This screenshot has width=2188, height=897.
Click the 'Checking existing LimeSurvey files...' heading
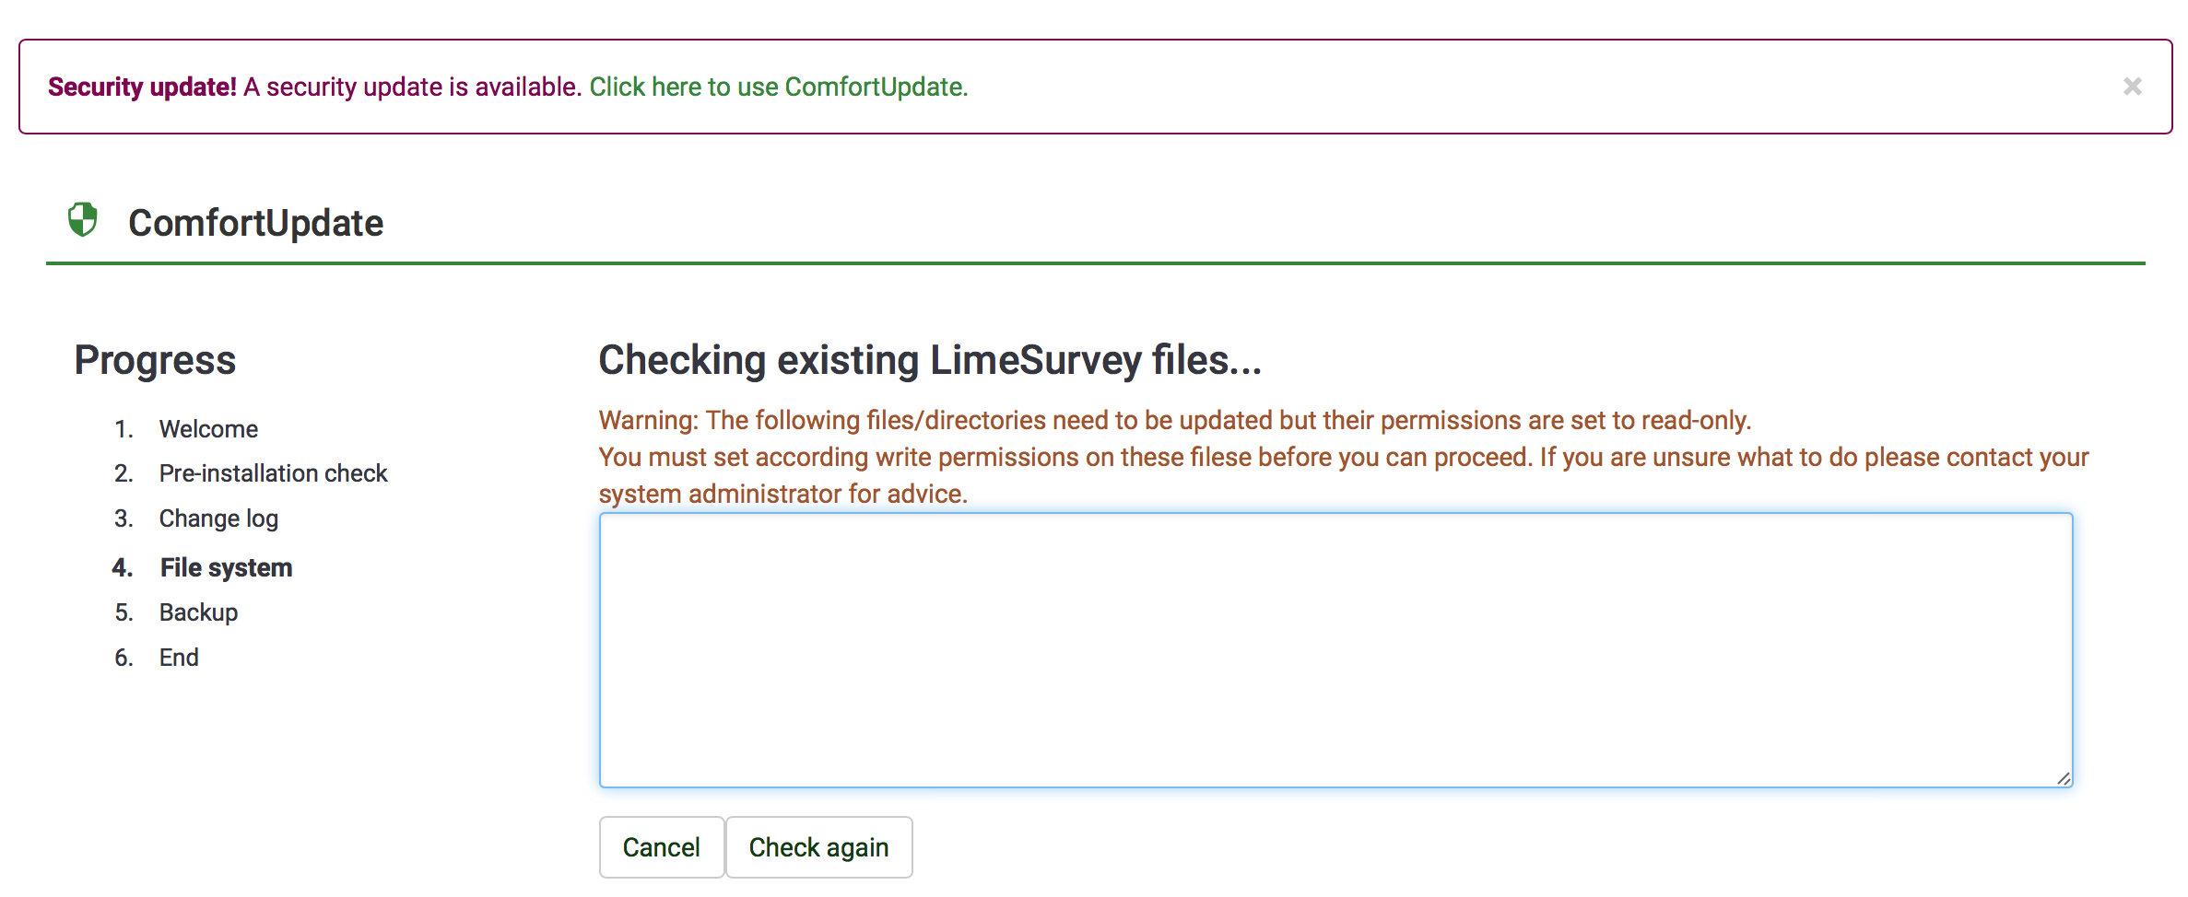coord(929,360)
